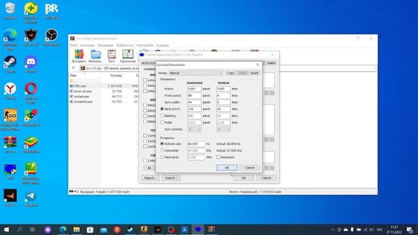418x235 pixels.
Task: Click the vertical Sync width lines field
Action: coord(223,102)
